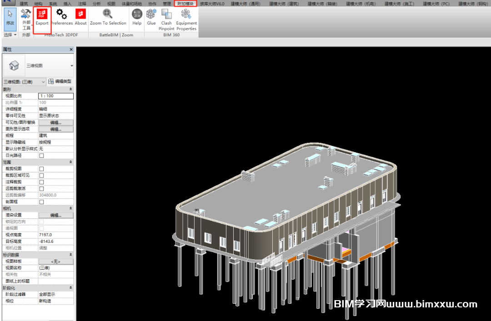This screenshot has height=321, width=491.
Task: Expand the 外部工具 dropdown button
Action: pos(26,19)
